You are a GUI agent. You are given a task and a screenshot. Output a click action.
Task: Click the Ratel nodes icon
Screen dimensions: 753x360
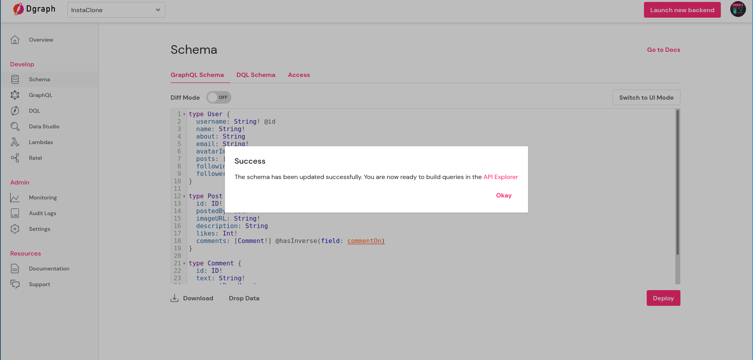click(x=15, y=158)
